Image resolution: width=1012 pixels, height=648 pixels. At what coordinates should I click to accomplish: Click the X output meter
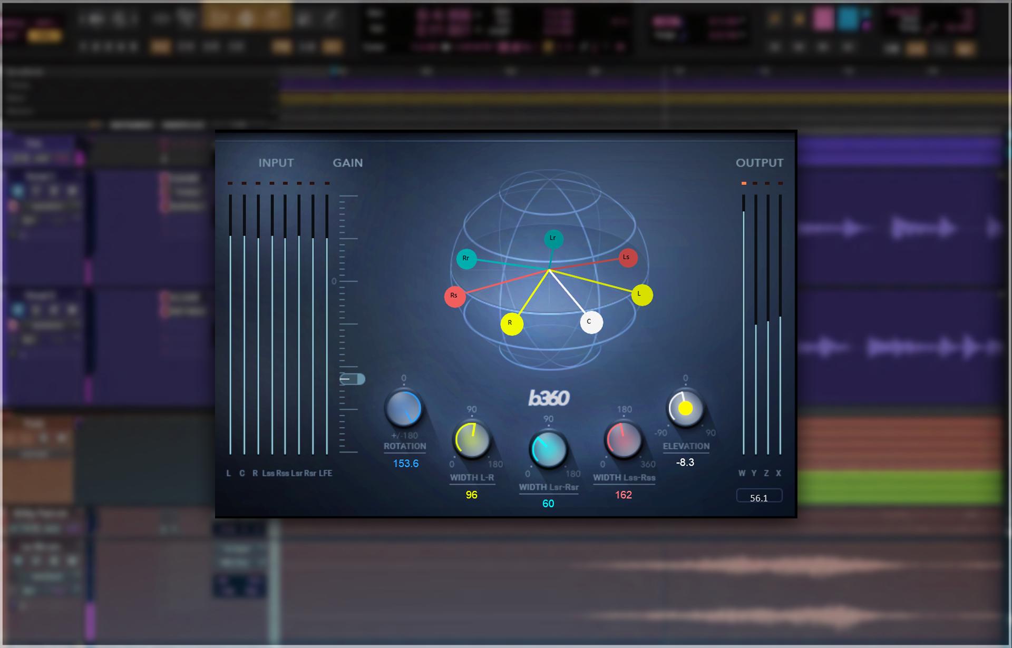780,325
